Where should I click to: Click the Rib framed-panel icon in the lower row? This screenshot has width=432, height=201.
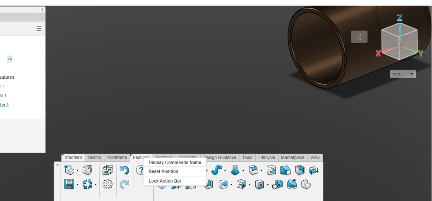[x=208, y=184]
